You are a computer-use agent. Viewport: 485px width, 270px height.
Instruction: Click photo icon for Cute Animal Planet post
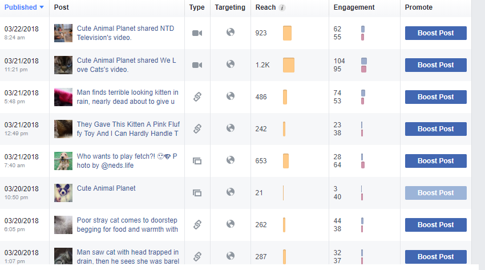(197, 193)
